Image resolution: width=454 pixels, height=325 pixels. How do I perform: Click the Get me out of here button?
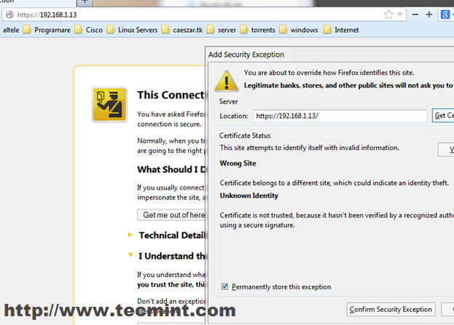(171, 215)
